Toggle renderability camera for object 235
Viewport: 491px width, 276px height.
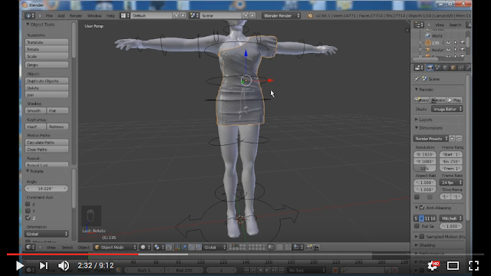[462, 43]
